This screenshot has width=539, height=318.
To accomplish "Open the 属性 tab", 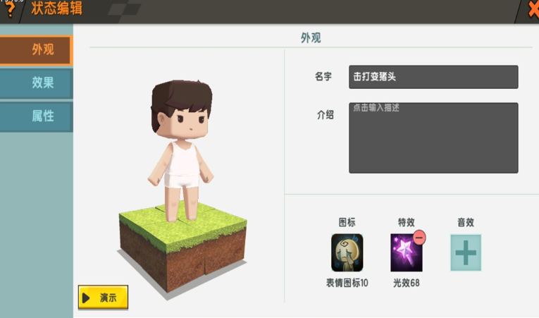I will [36, 116].
